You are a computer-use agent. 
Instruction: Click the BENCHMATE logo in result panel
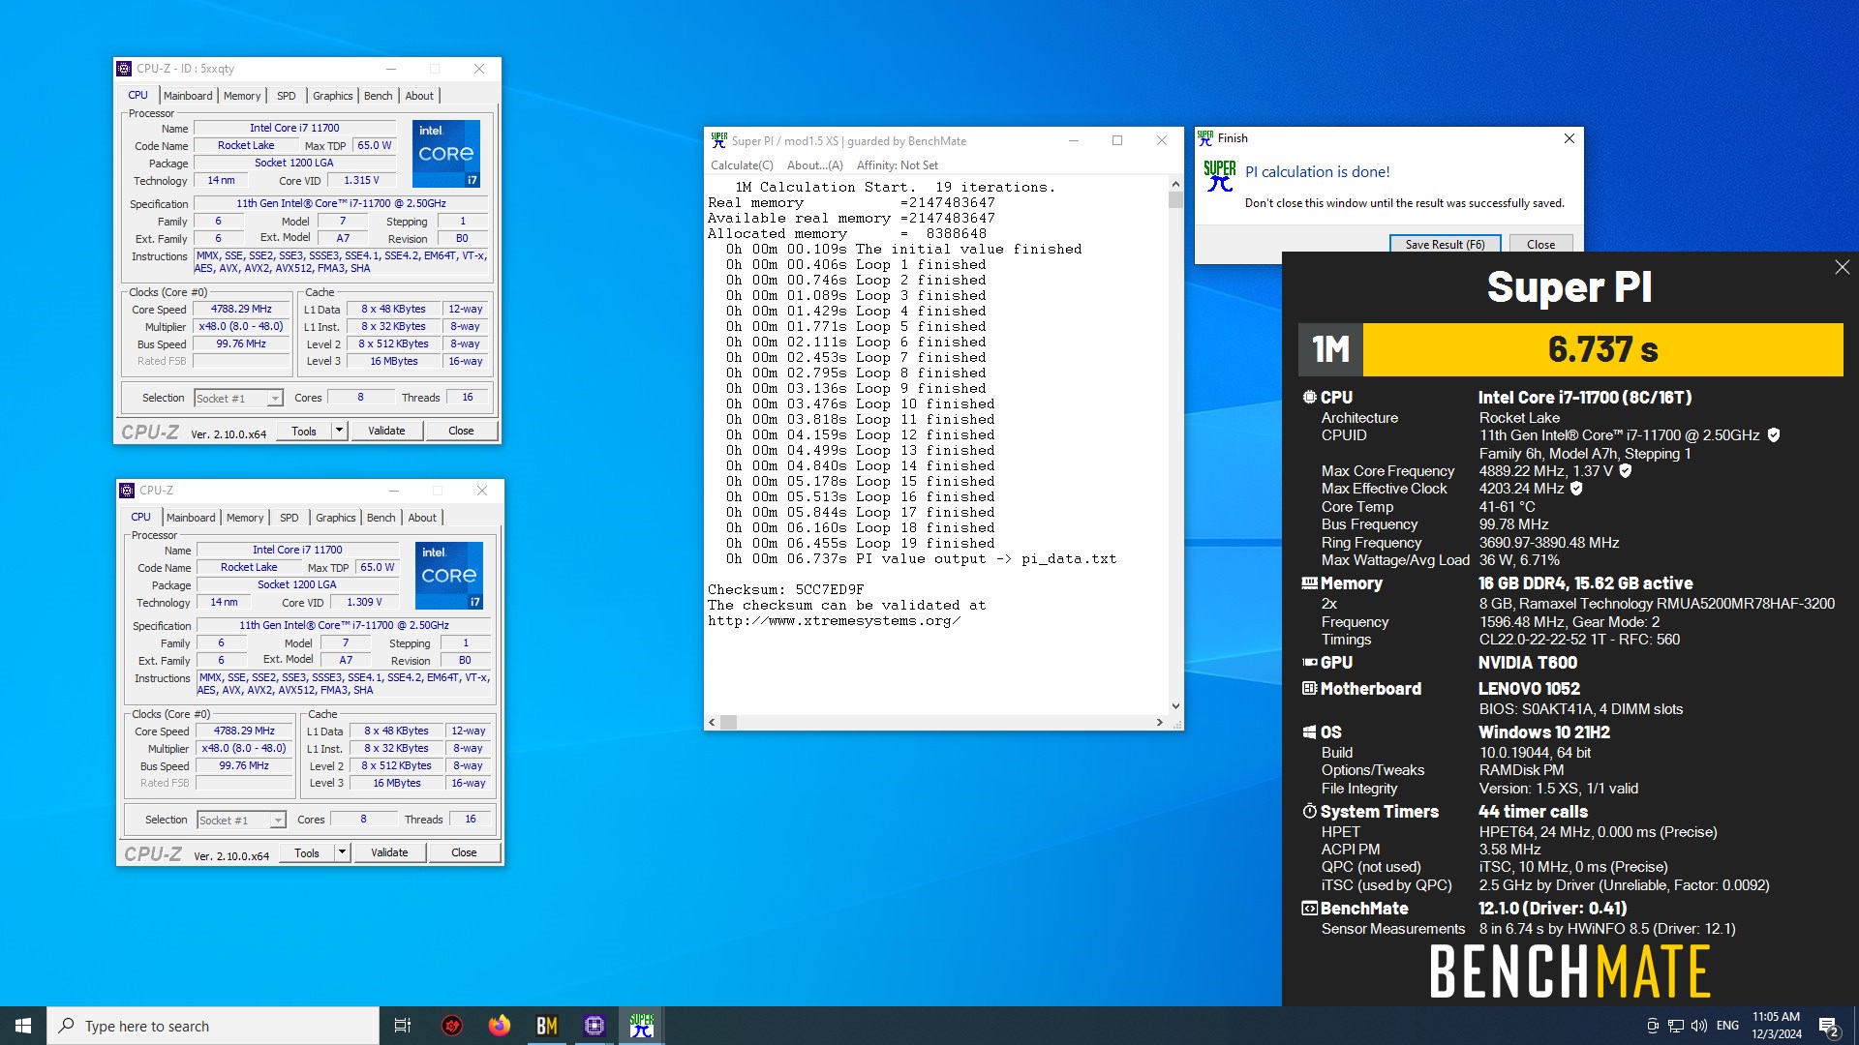coord(1569,971)
